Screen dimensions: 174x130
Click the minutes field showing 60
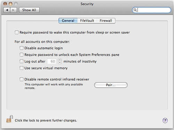click(52, 61)
